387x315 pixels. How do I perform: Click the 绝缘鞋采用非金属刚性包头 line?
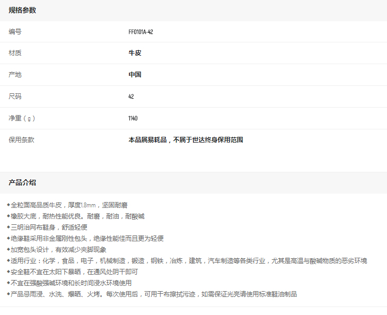pyautogui.click(x=86, y=239)
